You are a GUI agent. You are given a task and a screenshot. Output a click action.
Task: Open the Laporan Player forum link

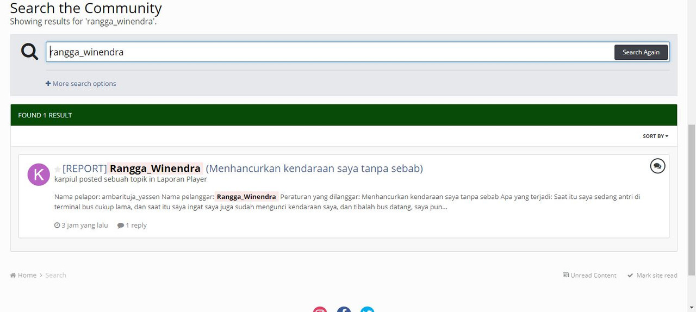pyautogui.click(x=182, y=179)
